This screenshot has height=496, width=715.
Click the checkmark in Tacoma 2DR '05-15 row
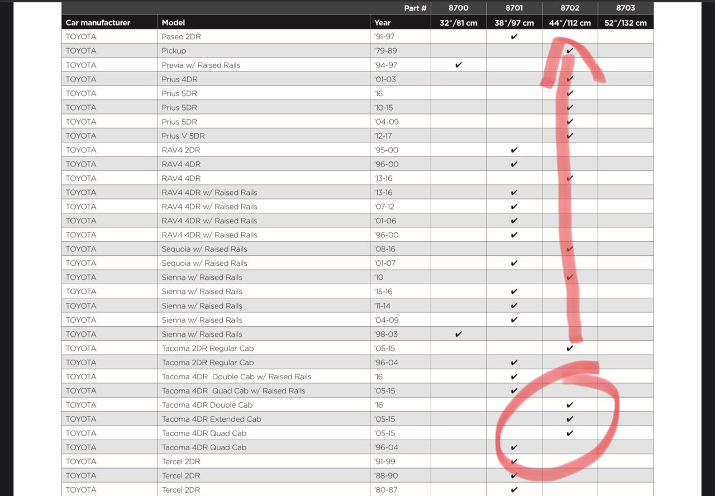click(570, 349)
